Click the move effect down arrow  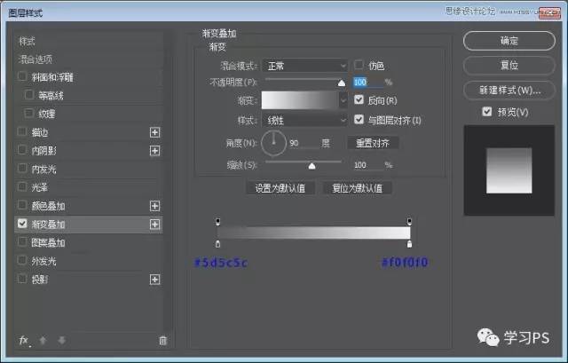(61, 340)
